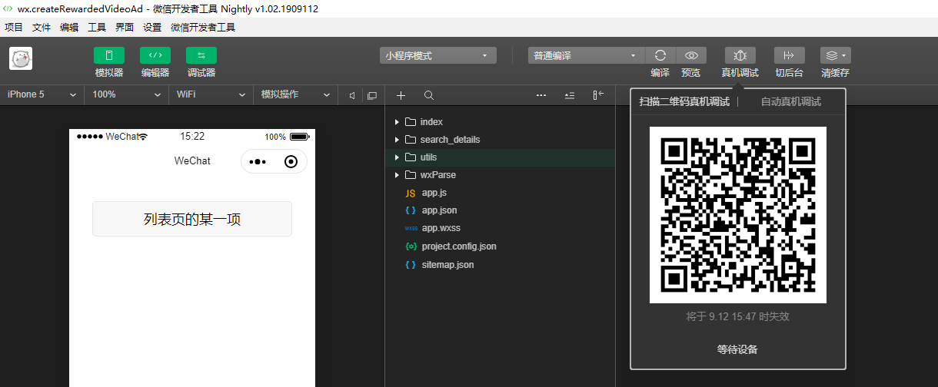Click the 列表页的某一项 button in simulator
Image resolution: width=938 pixels, height=387 pixels.
pos(192,219)
